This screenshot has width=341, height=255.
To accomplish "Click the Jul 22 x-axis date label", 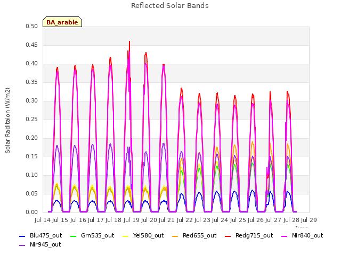I will point(185,220).
